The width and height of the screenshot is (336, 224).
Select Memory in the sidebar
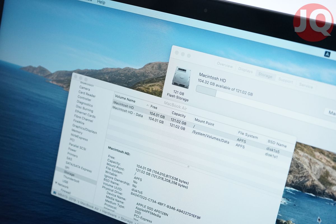tap(77, 132)
